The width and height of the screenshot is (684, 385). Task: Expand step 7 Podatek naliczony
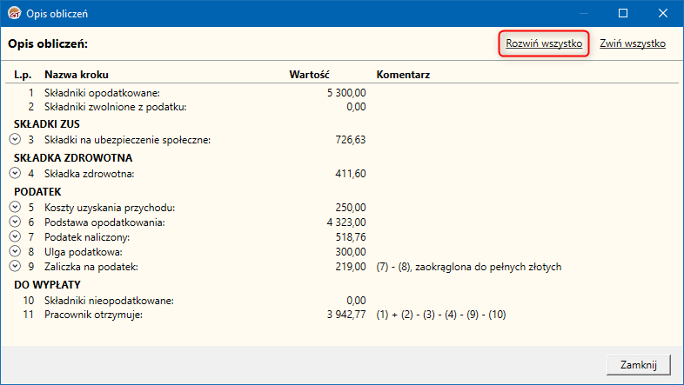(x=15, y=237)
